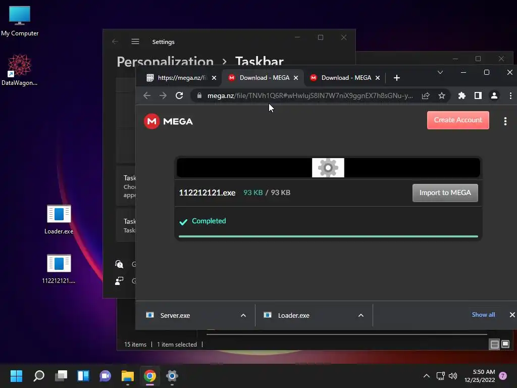
Task: Reload the MEGA page
Action: click(179, 95)
